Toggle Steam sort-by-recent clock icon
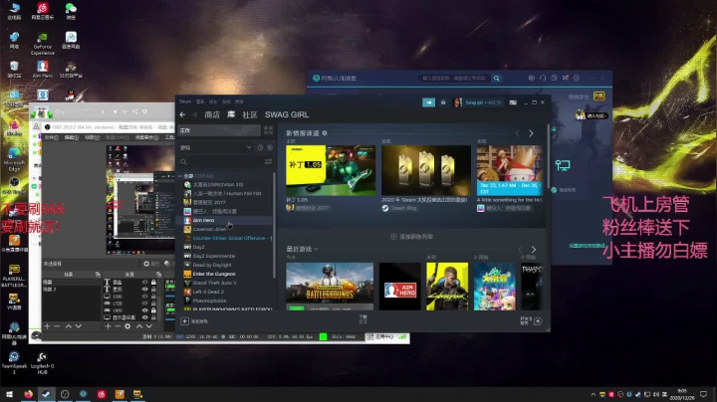 coord(260,147)
